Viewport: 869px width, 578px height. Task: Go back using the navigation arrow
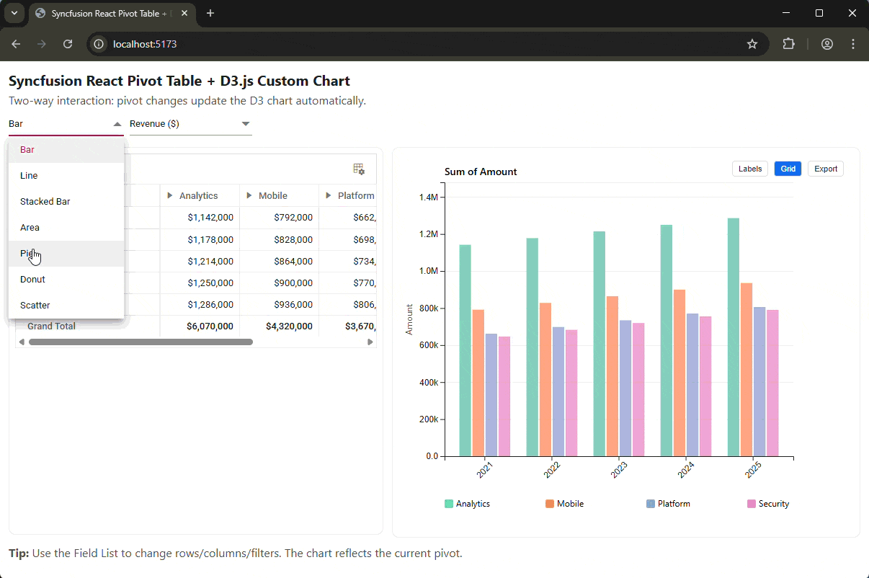[x=16, y=44]
